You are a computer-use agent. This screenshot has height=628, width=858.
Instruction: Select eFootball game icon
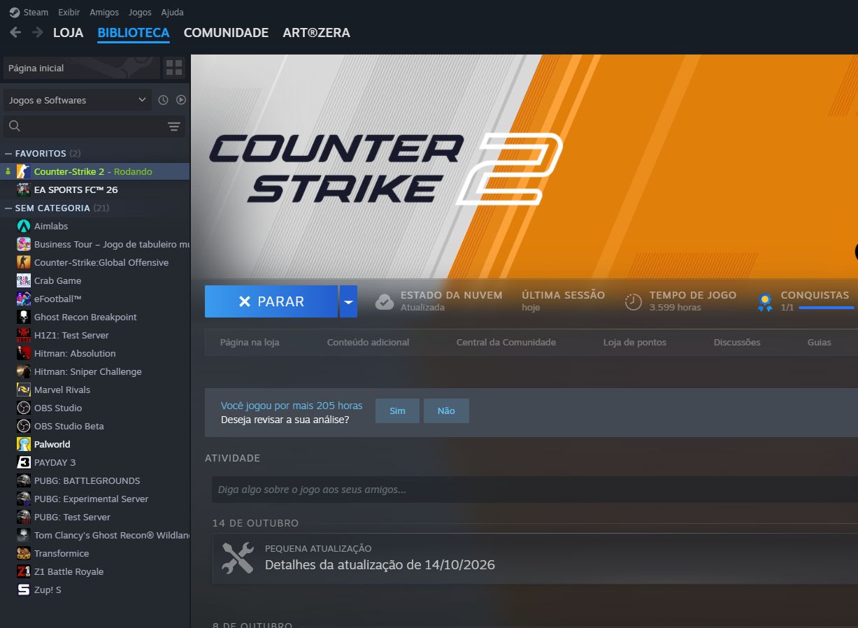(23, 299)
